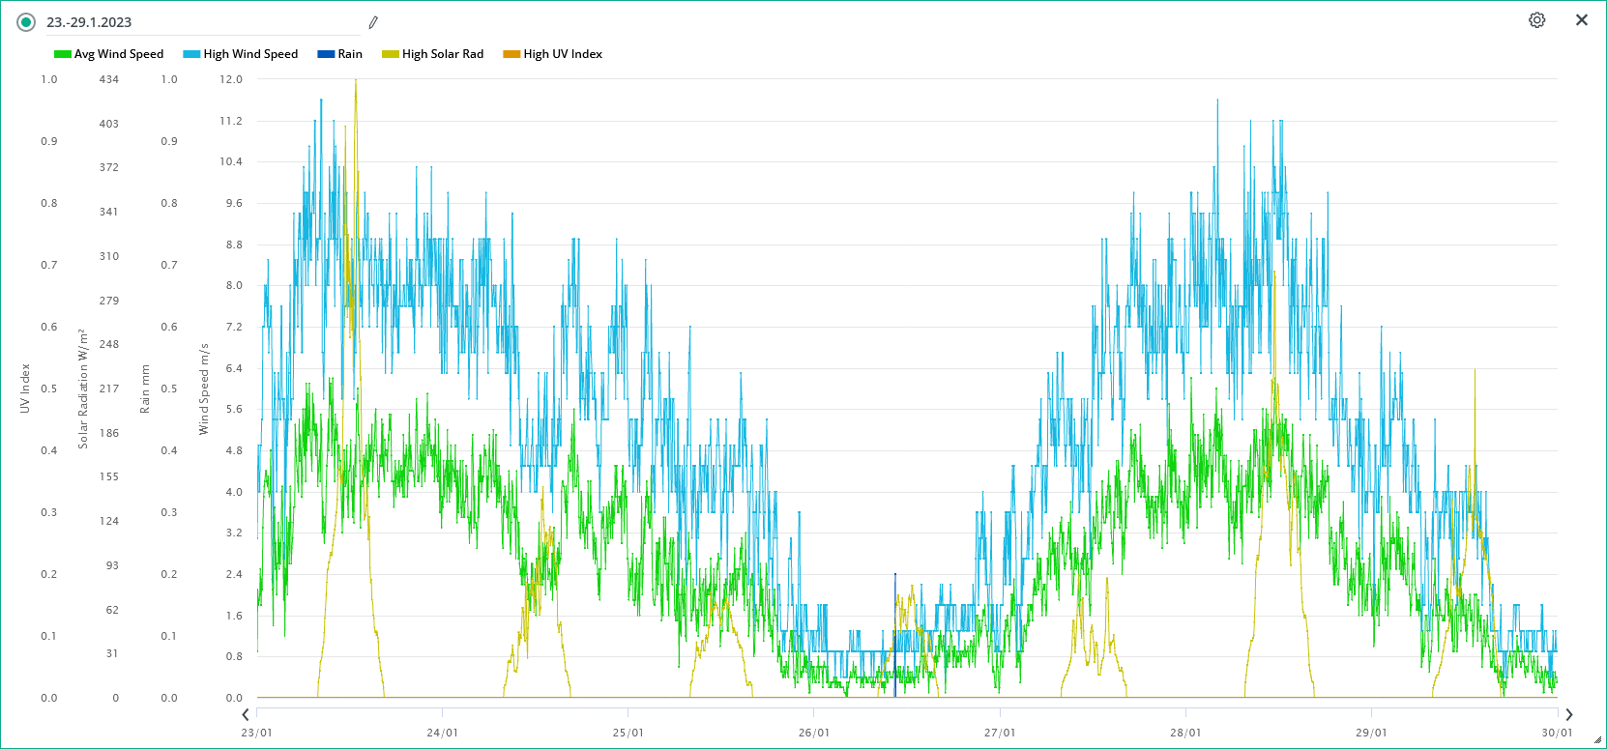1607x749 pixels.
Task: Open chart settings gear icon
Action: [x=1536, y=20]
